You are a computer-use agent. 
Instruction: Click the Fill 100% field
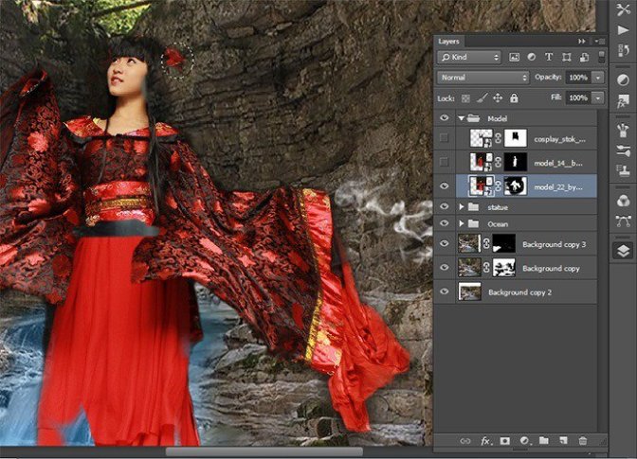579,97
